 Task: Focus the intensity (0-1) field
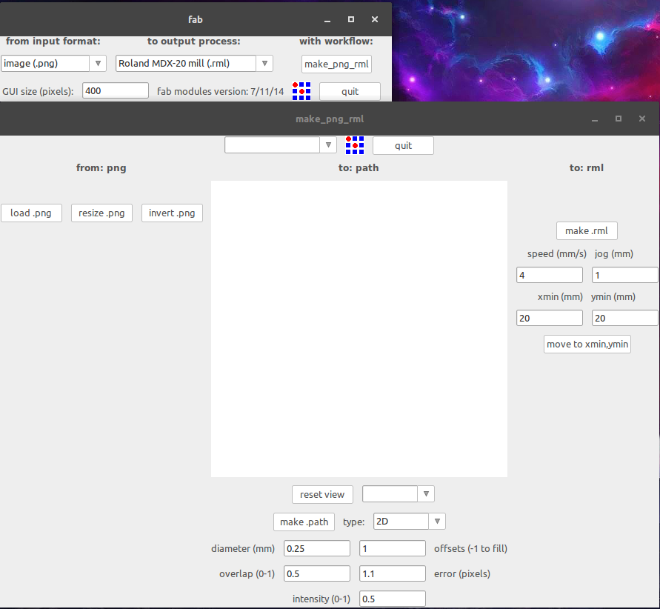(x=393, y=599)
